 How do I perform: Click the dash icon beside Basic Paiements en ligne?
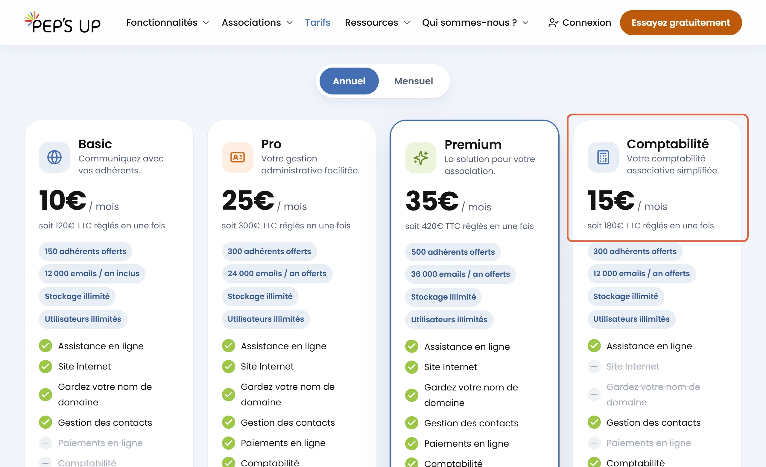pos(45,443)
